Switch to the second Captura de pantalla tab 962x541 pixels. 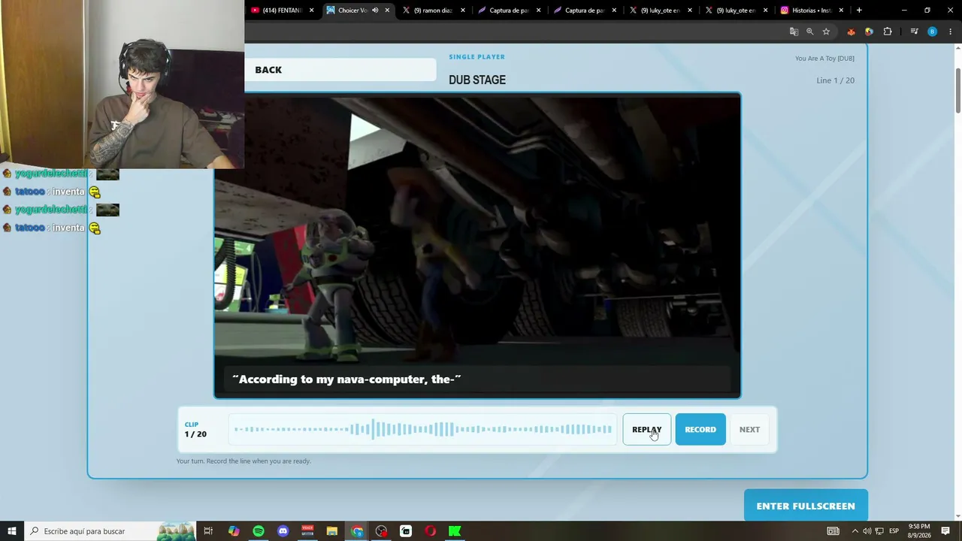click(585, 11)
